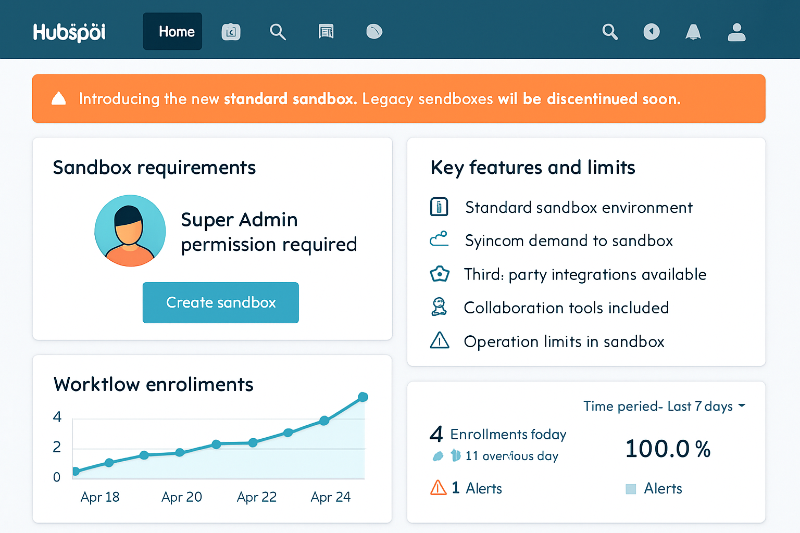Click the last data point on the enrollments chart
This screenshot has height=533, width=800.
click(363, 397)
